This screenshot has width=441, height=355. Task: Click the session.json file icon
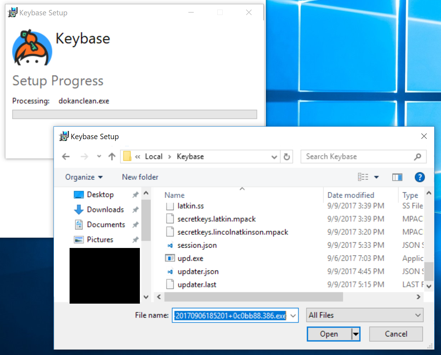click(170, 245)
